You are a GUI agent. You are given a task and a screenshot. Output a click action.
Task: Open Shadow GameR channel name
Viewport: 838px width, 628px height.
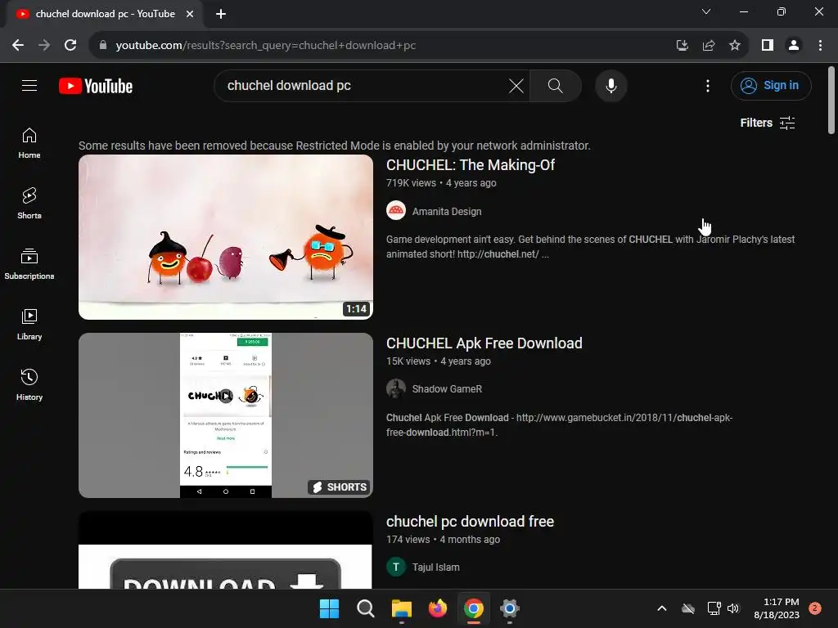click(447, 388)
